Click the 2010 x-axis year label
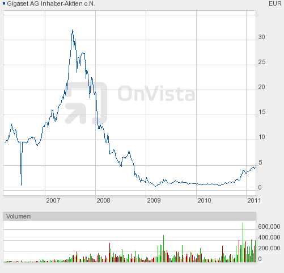 coord(204,200)
